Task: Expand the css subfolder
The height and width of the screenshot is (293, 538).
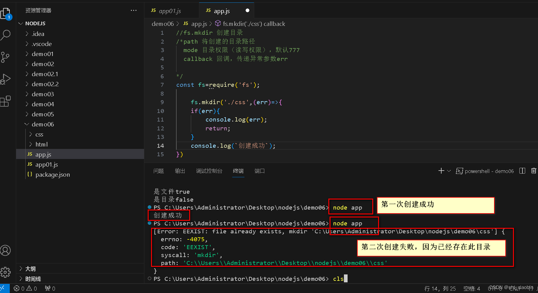Action: point(80,134)
